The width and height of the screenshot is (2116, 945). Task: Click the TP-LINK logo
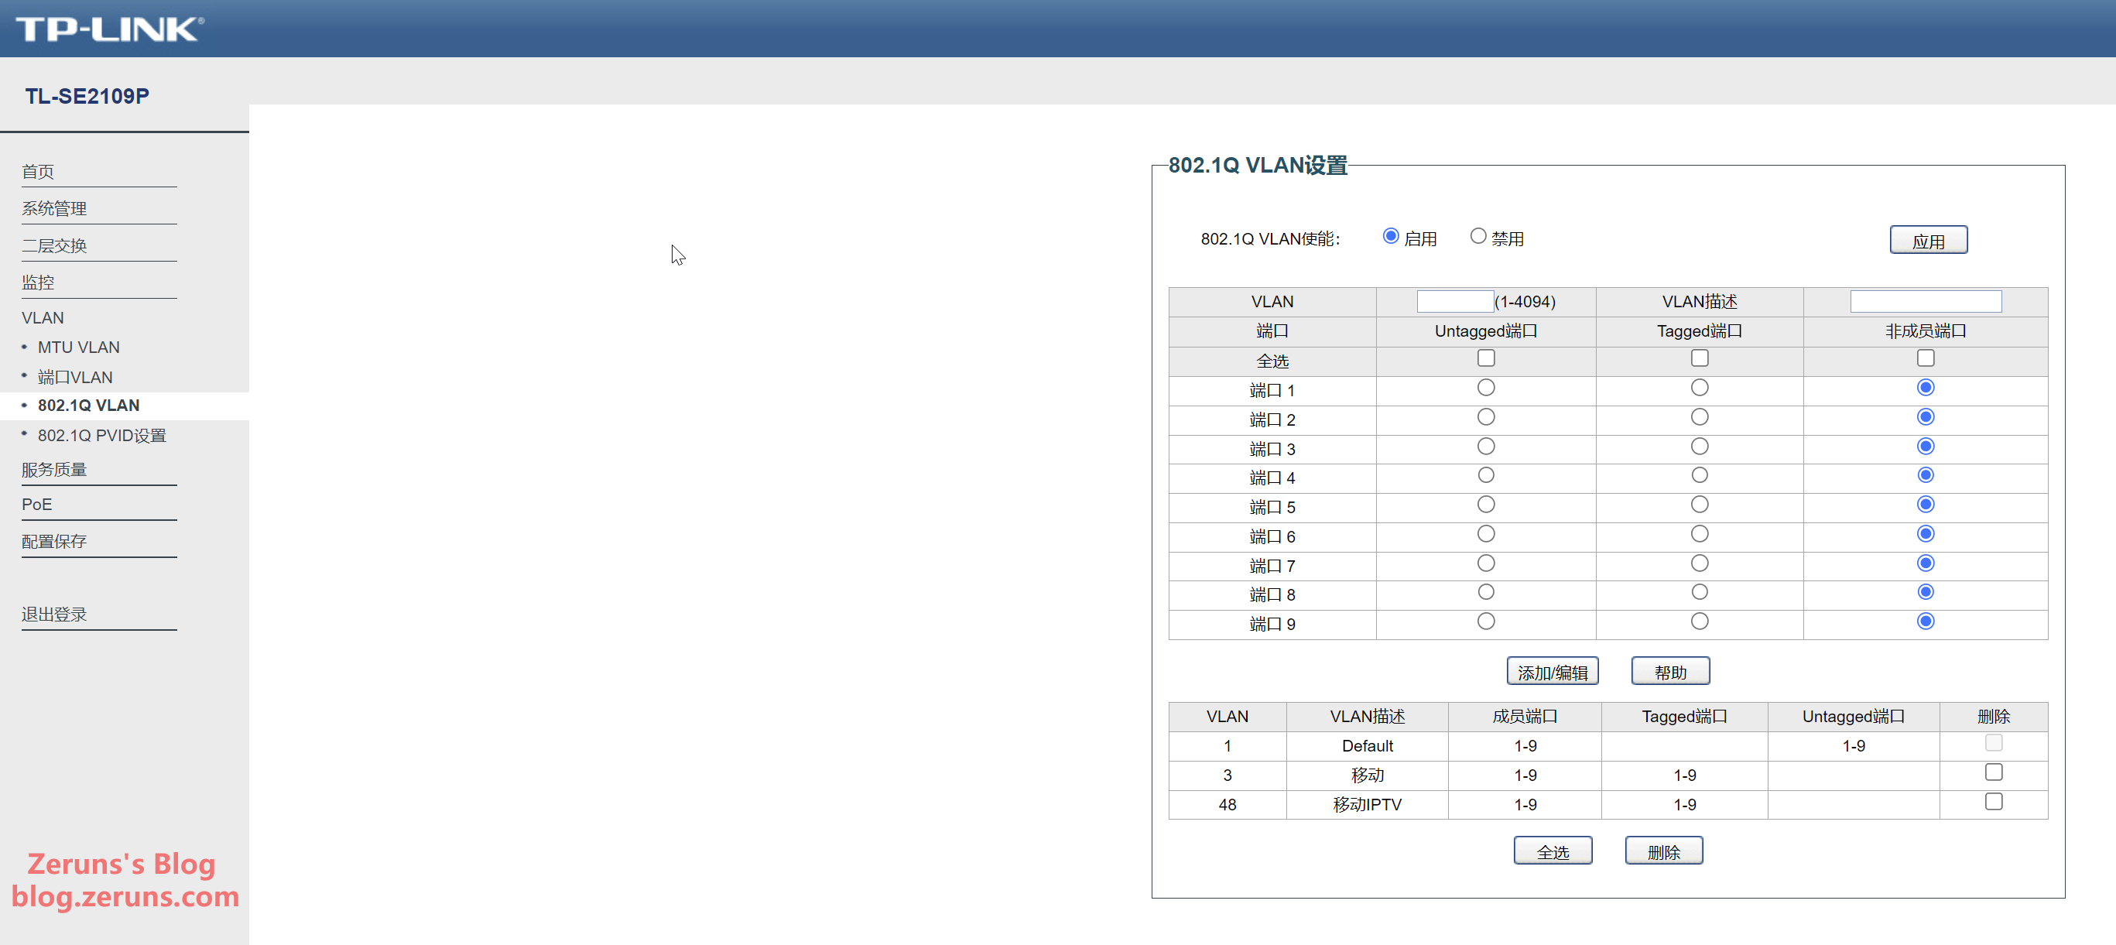coord(109,29)
